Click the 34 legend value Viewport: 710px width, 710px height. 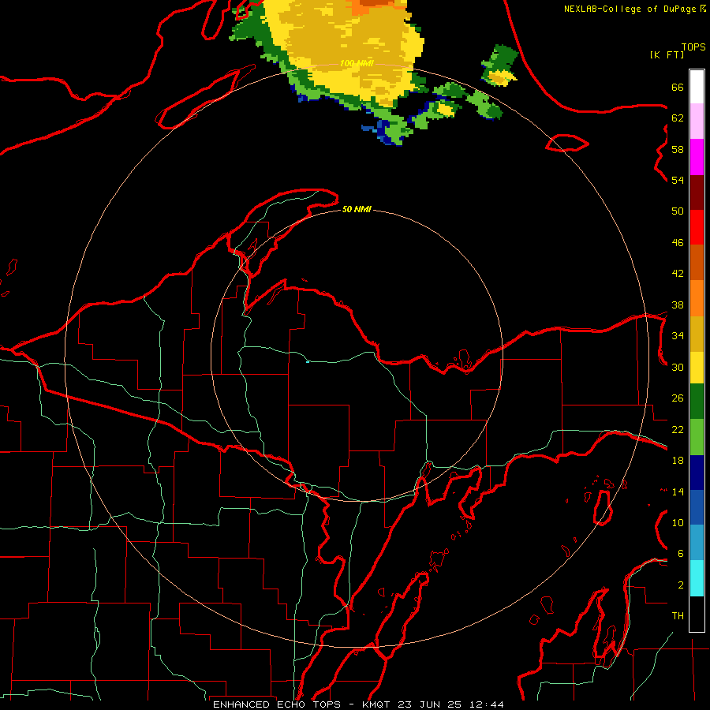point(678,336)
